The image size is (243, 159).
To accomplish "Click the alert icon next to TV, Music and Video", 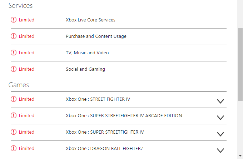I will 14,53.
